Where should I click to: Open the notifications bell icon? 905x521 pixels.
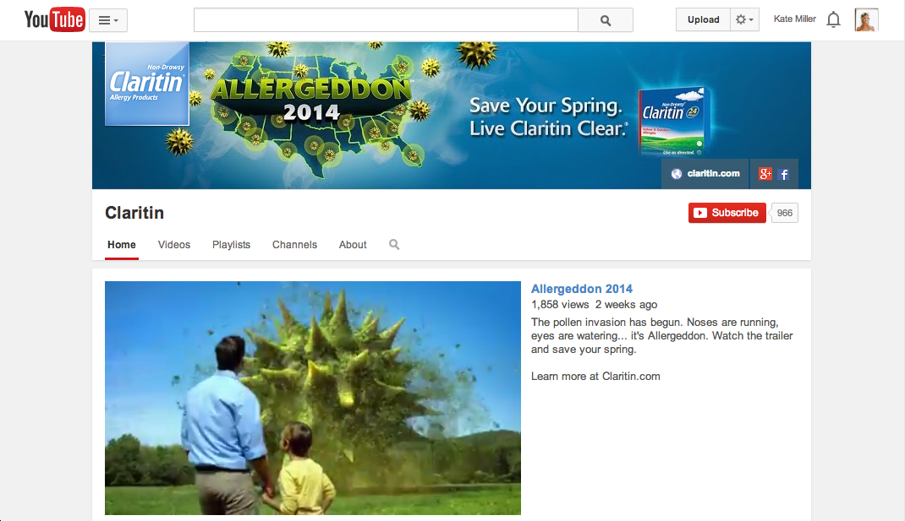coord(833,20)
